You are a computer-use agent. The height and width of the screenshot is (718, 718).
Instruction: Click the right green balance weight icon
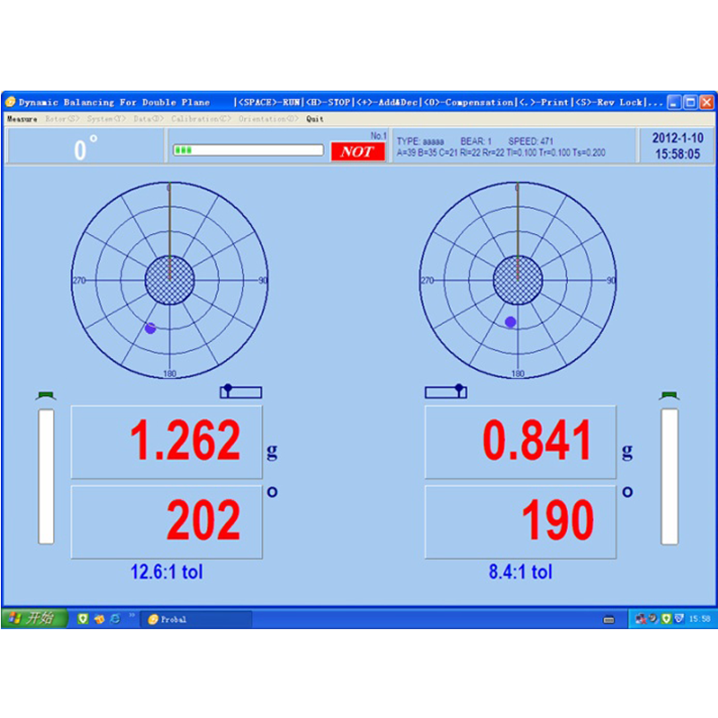[671, 392]
